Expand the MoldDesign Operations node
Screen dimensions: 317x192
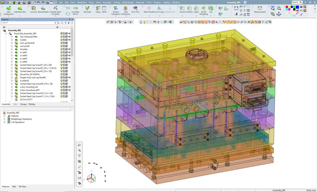pos(4,119)
